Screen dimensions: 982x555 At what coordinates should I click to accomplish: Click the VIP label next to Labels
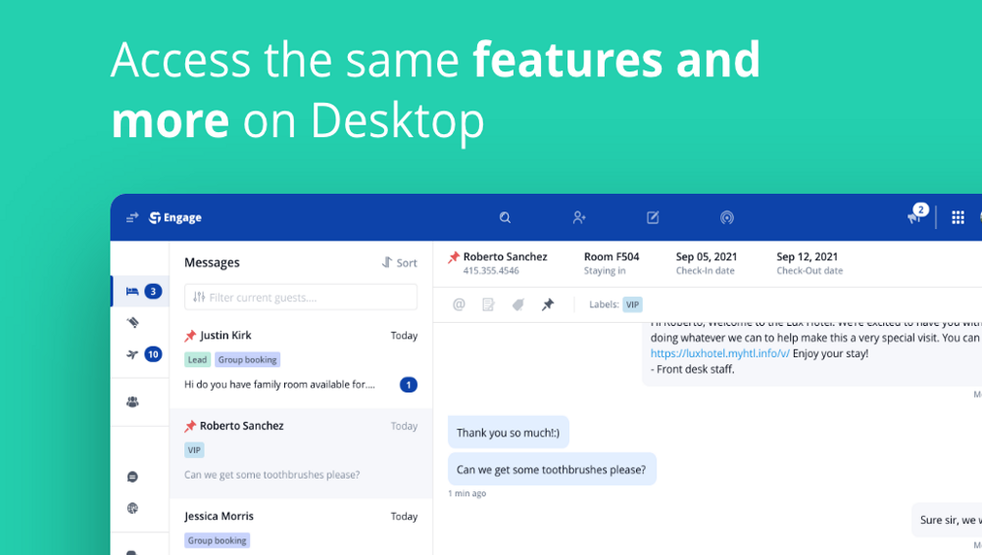point(632,304)
